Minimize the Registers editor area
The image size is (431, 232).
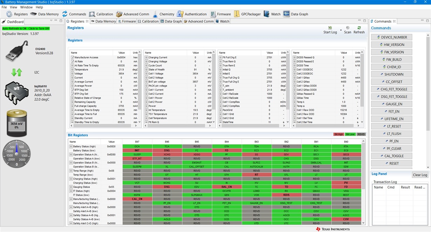(359, 21)
